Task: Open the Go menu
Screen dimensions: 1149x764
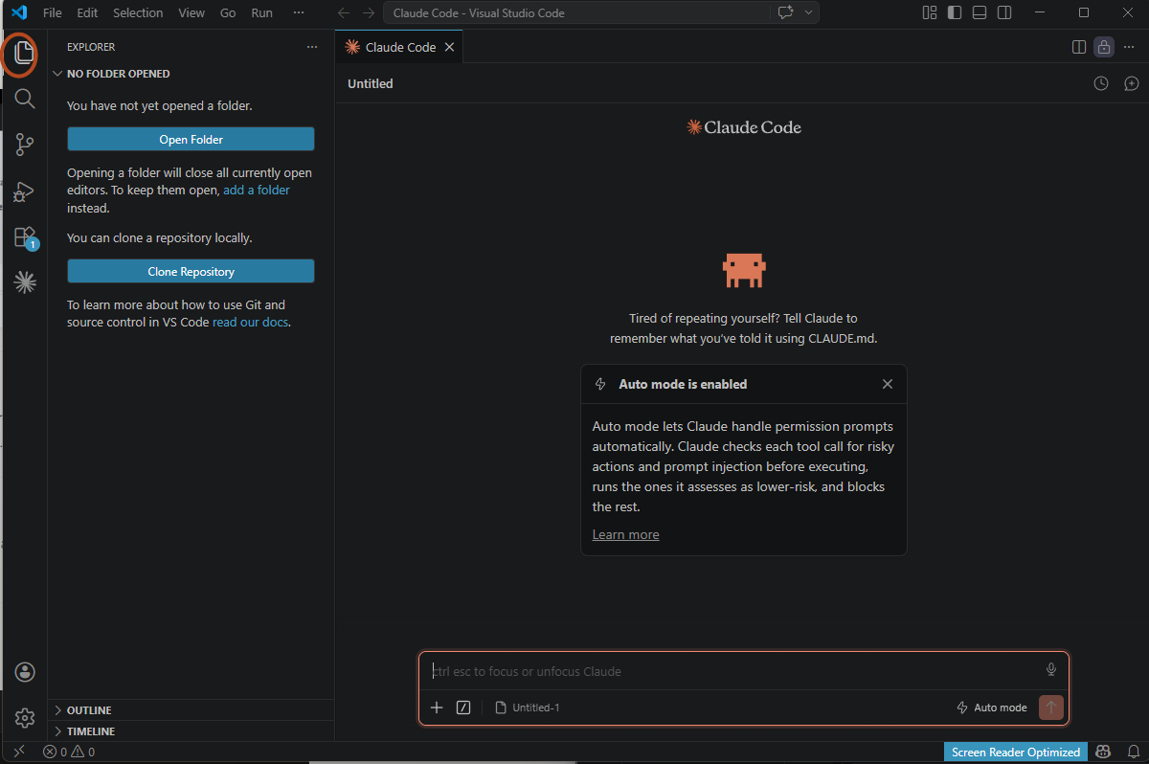Action: tap(228, 13)
